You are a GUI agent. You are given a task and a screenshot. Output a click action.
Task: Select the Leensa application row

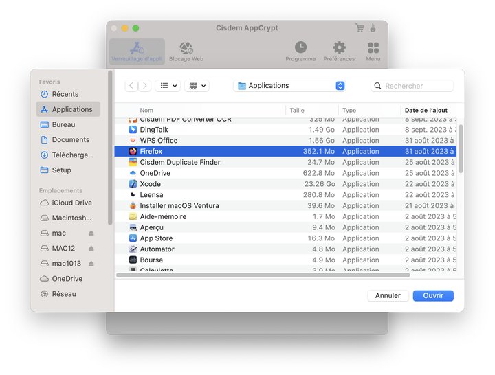pyautogui.click(x=286, y=194)
